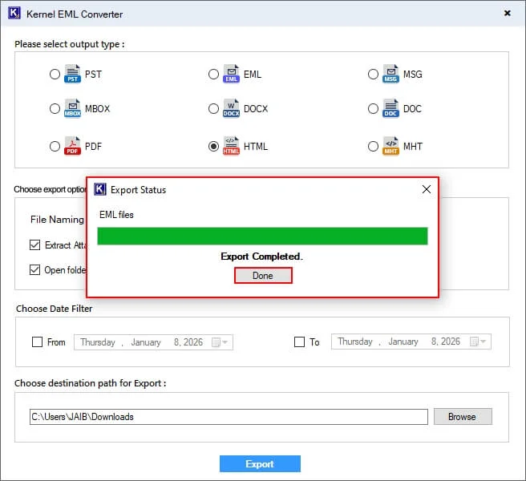Uncheck the Extract Attachments checkbox
This screenshot has height=481, width=526.
pos(35,245)
